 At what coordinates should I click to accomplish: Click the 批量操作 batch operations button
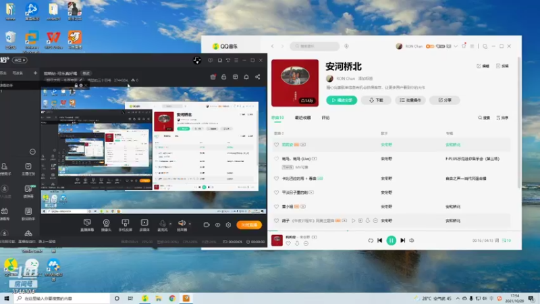point(410,100)
